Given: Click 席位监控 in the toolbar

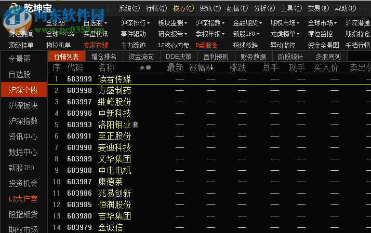Looking at the screenshot, I should click(320, 34).
